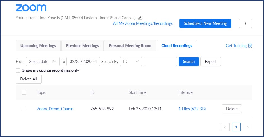264x137 pixels.
Task: Switch to the Upcoming Meetings tab
Action: click(38, 46)
